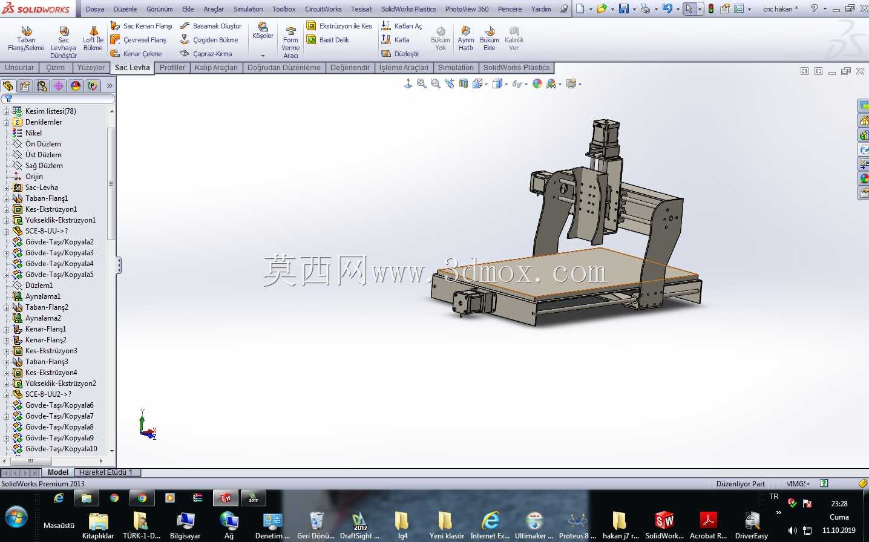Image resolution: width=869 pixels, height=542 pixels.
Task: Switch to the Değerlendir tab
Action: pyautogui.click(x=350, y=68)
